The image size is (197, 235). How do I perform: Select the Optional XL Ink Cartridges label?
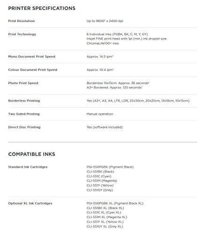coord(30,203)
